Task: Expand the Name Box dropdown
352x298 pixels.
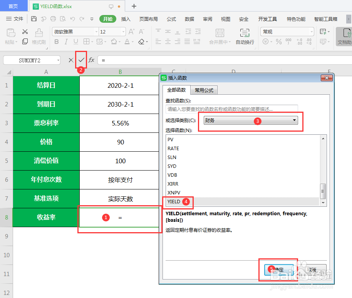Action: click(x=58, y=60)
